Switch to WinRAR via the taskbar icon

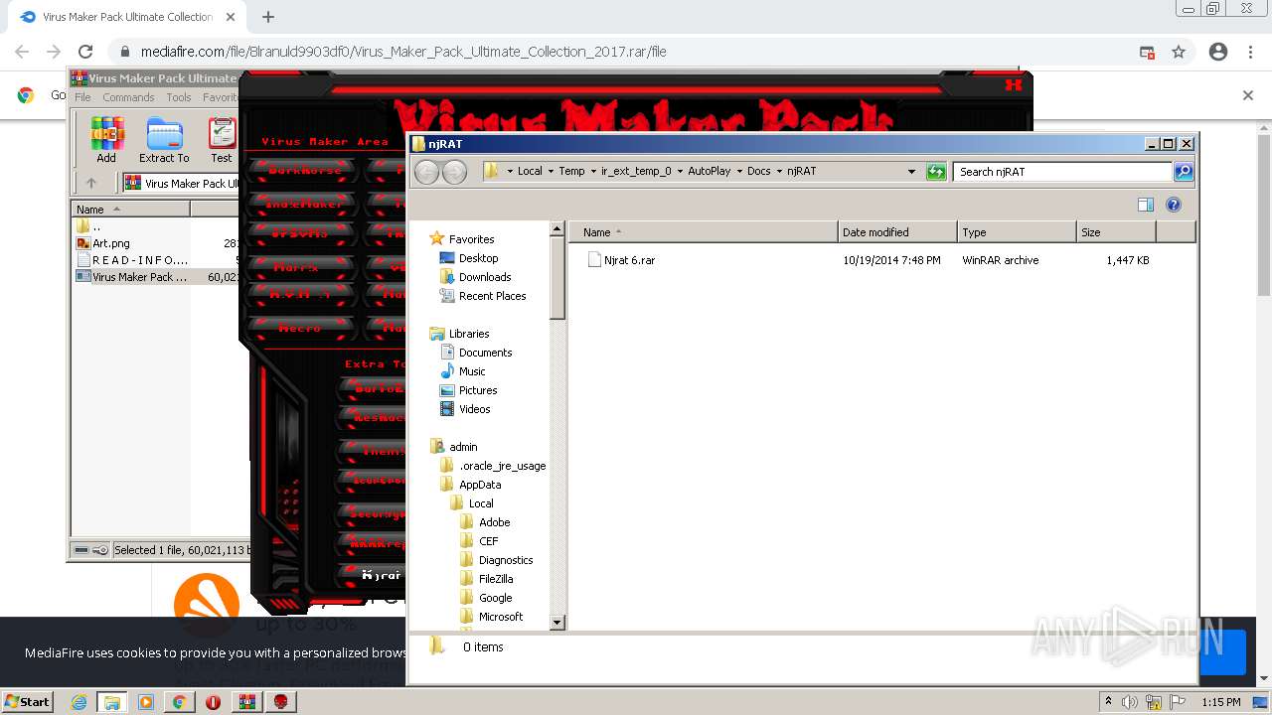pos(247,702)
